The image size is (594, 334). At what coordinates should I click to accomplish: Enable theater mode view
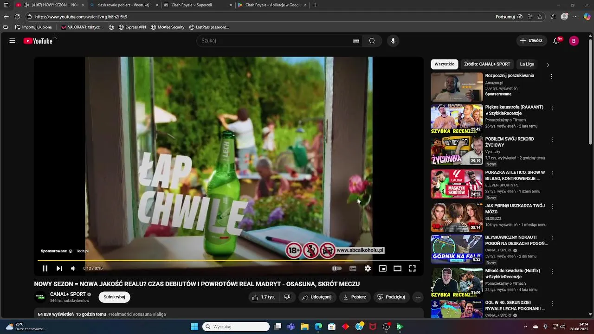point(397,268)
